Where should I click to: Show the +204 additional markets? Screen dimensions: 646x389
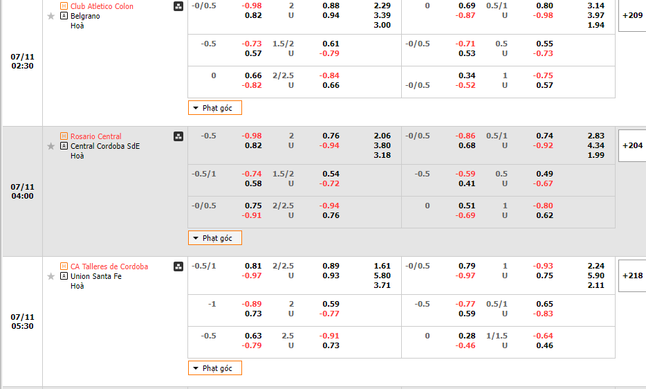pos(632,145)
